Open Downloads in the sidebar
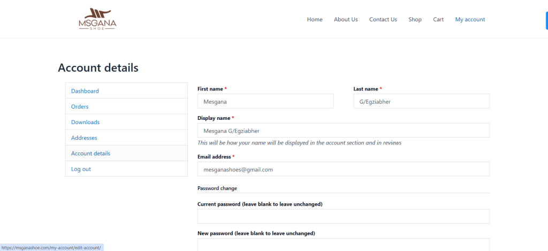Viewport: 548px width, 251px height. pyautogui.click(x=85, y=122)
